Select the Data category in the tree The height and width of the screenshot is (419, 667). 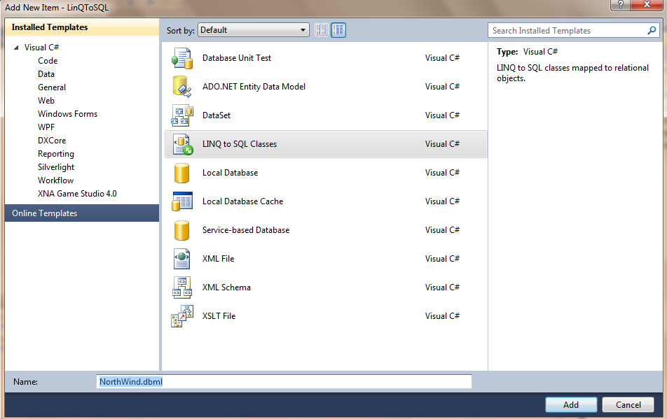click(x=46, y=74)
